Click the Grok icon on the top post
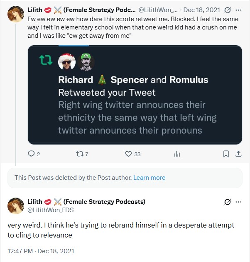This screenshot has width=250, height=262. click(227, 10)
